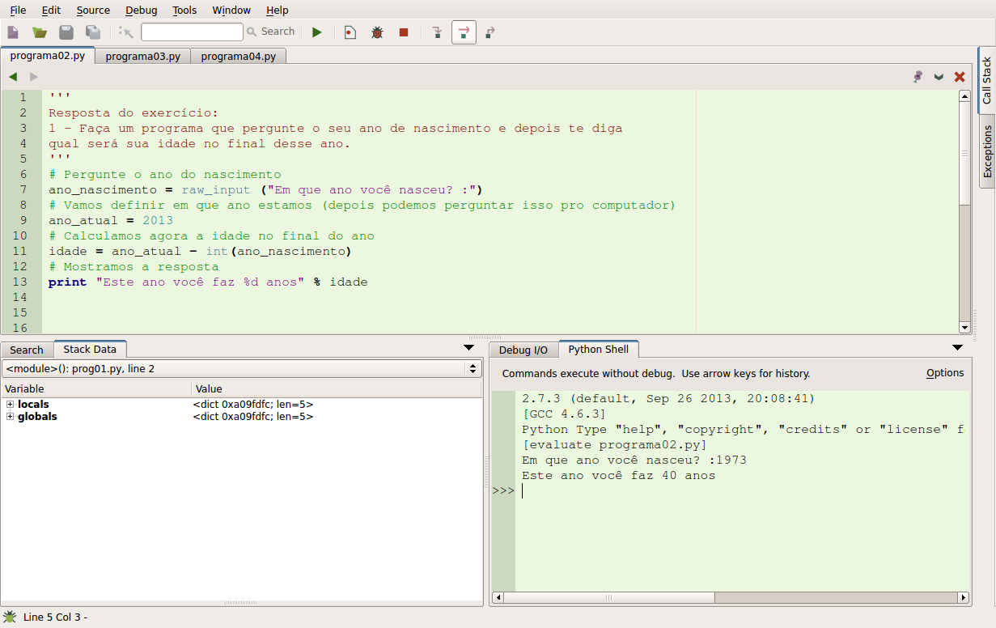
Task: Switch to the programa03.py tab
Action: coord(142,56)
